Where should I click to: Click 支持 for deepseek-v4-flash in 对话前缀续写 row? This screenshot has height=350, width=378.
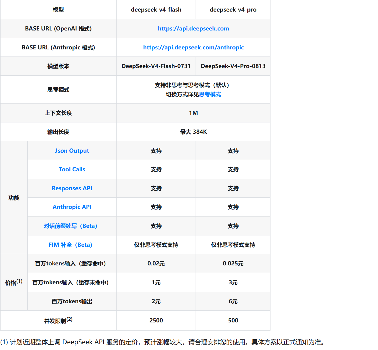[x=156, y=226]
